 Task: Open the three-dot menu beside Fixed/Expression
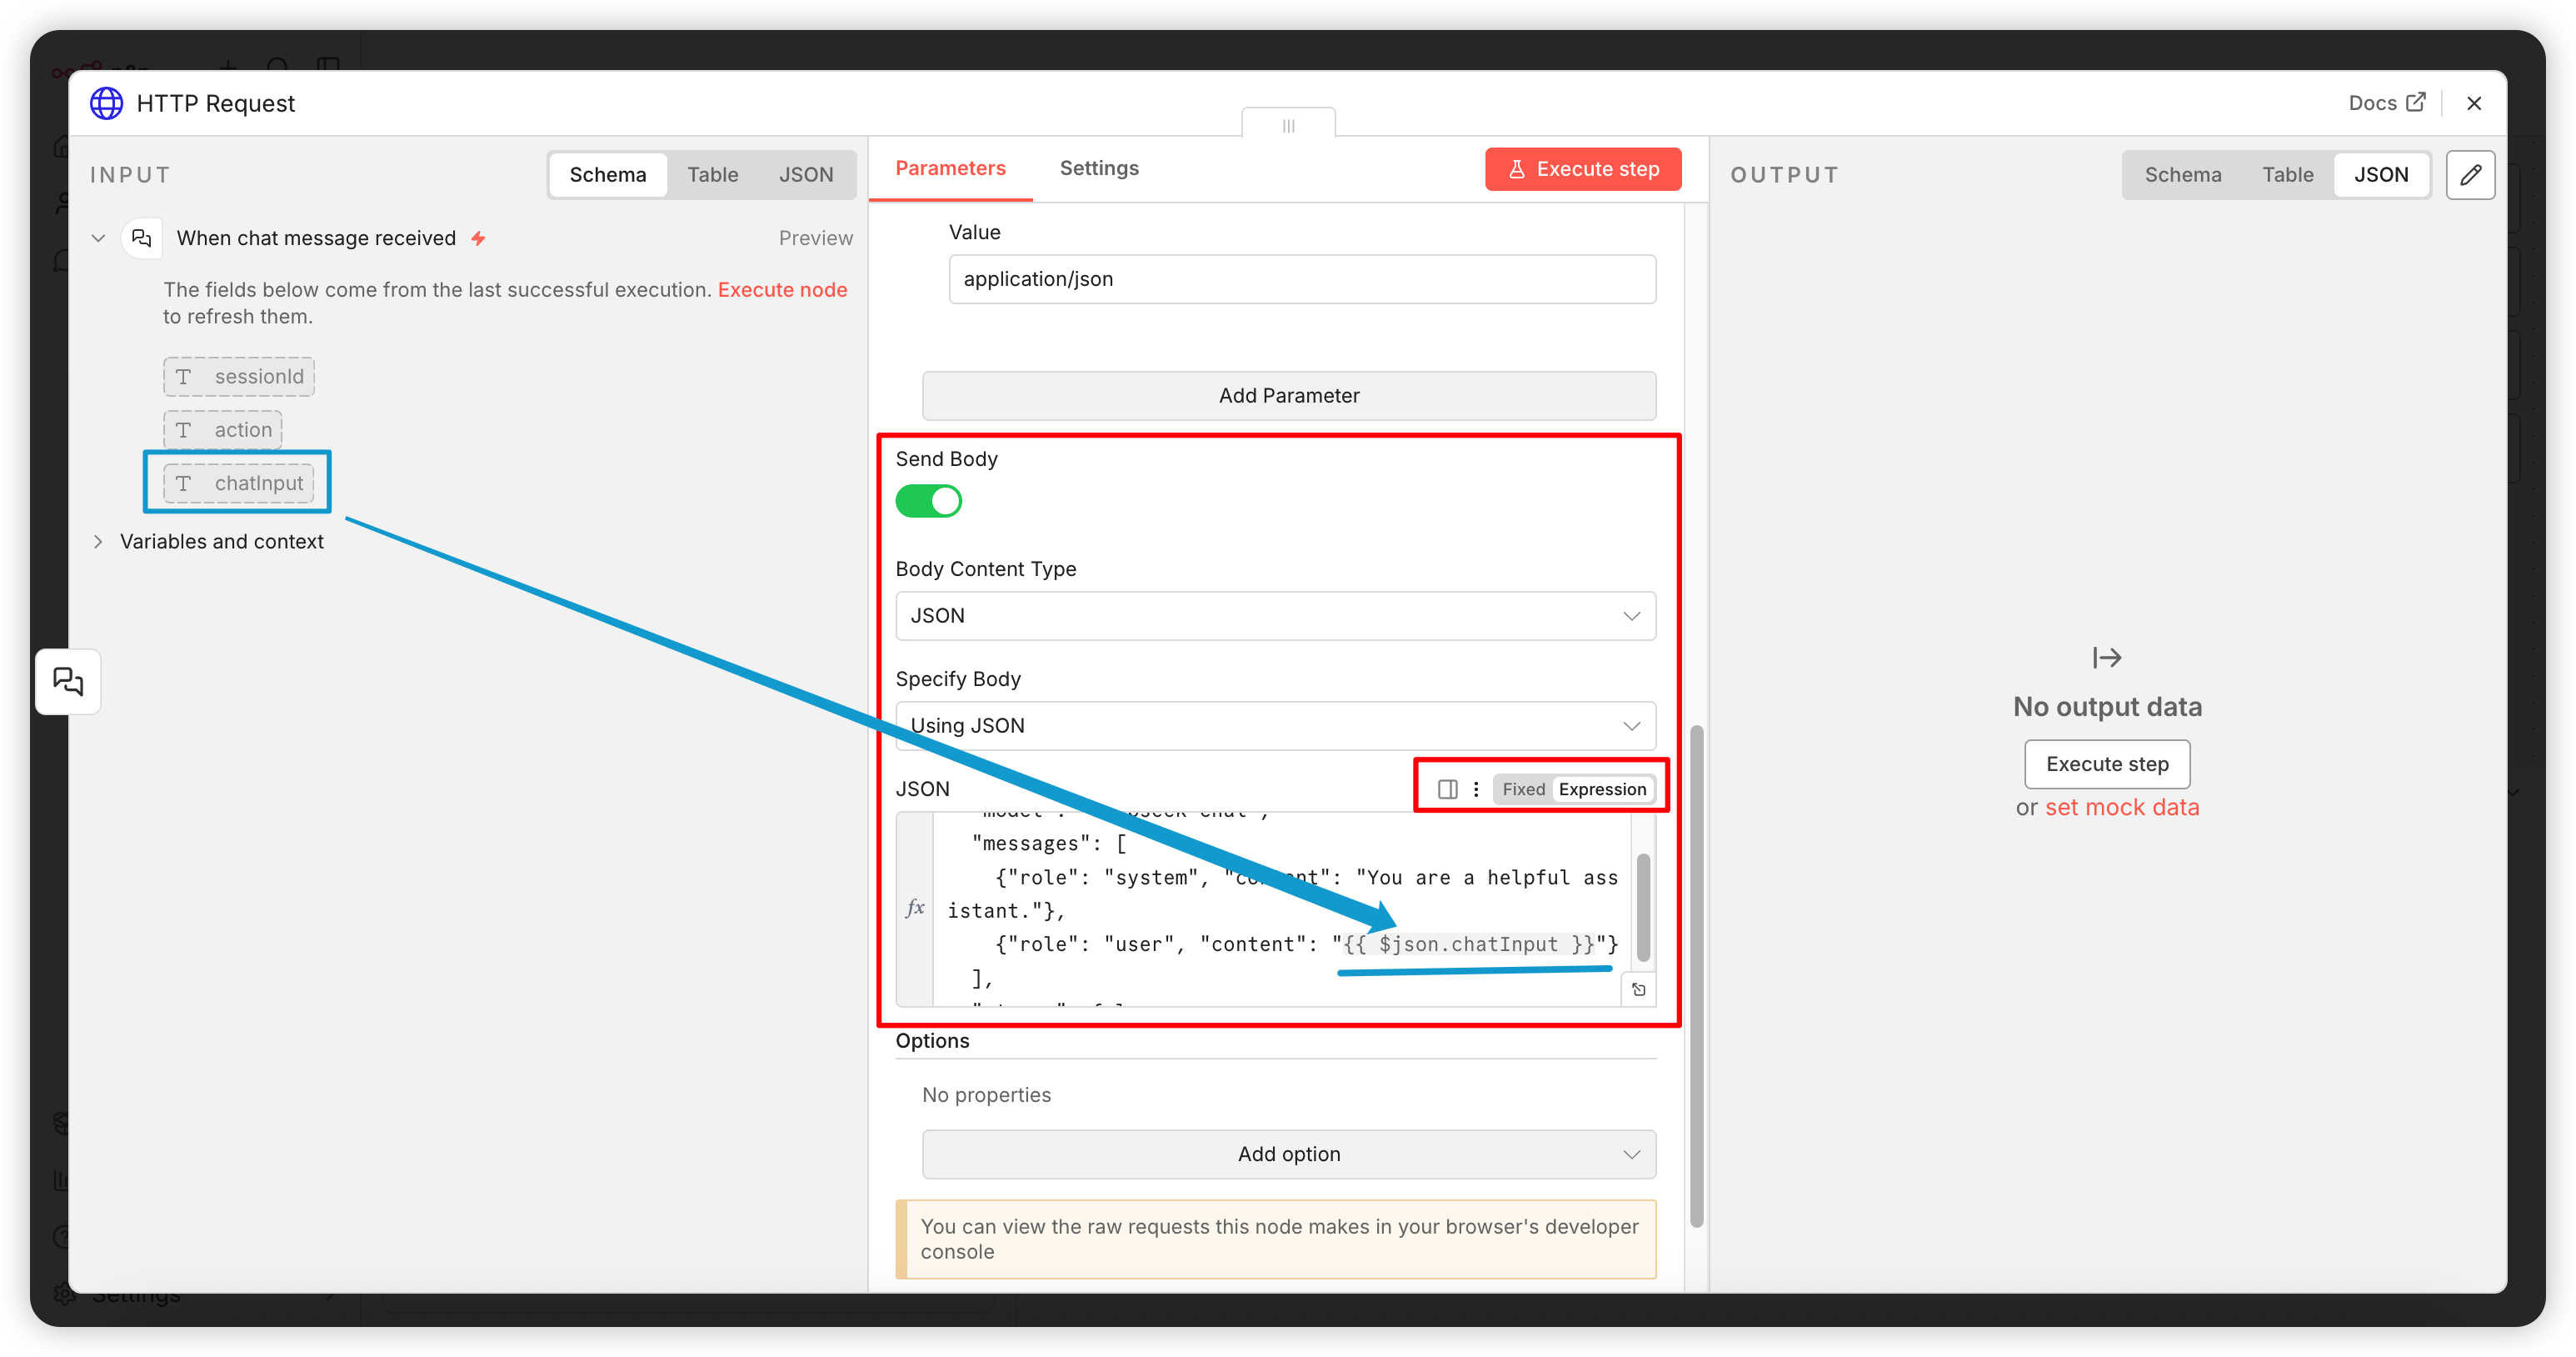point(1476,789)
